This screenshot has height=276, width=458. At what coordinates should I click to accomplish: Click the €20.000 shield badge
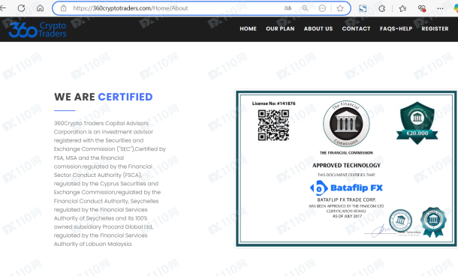coord(417,123)
